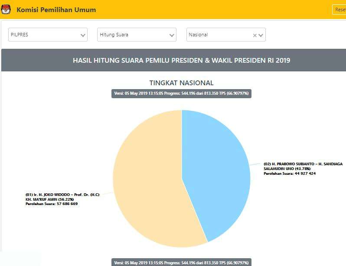Click the Perolehan Suara 57 686 669 text

tap(52, 204)
